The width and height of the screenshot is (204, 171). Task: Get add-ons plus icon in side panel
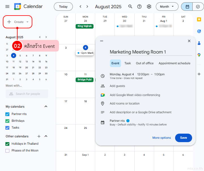[x=199, y=74]
